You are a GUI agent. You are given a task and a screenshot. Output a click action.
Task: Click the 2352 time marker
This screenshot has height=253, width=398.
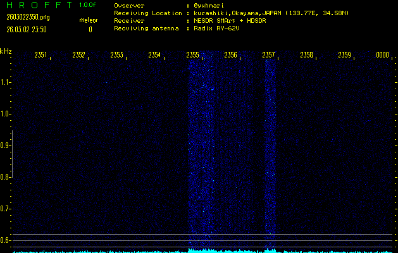78,55
